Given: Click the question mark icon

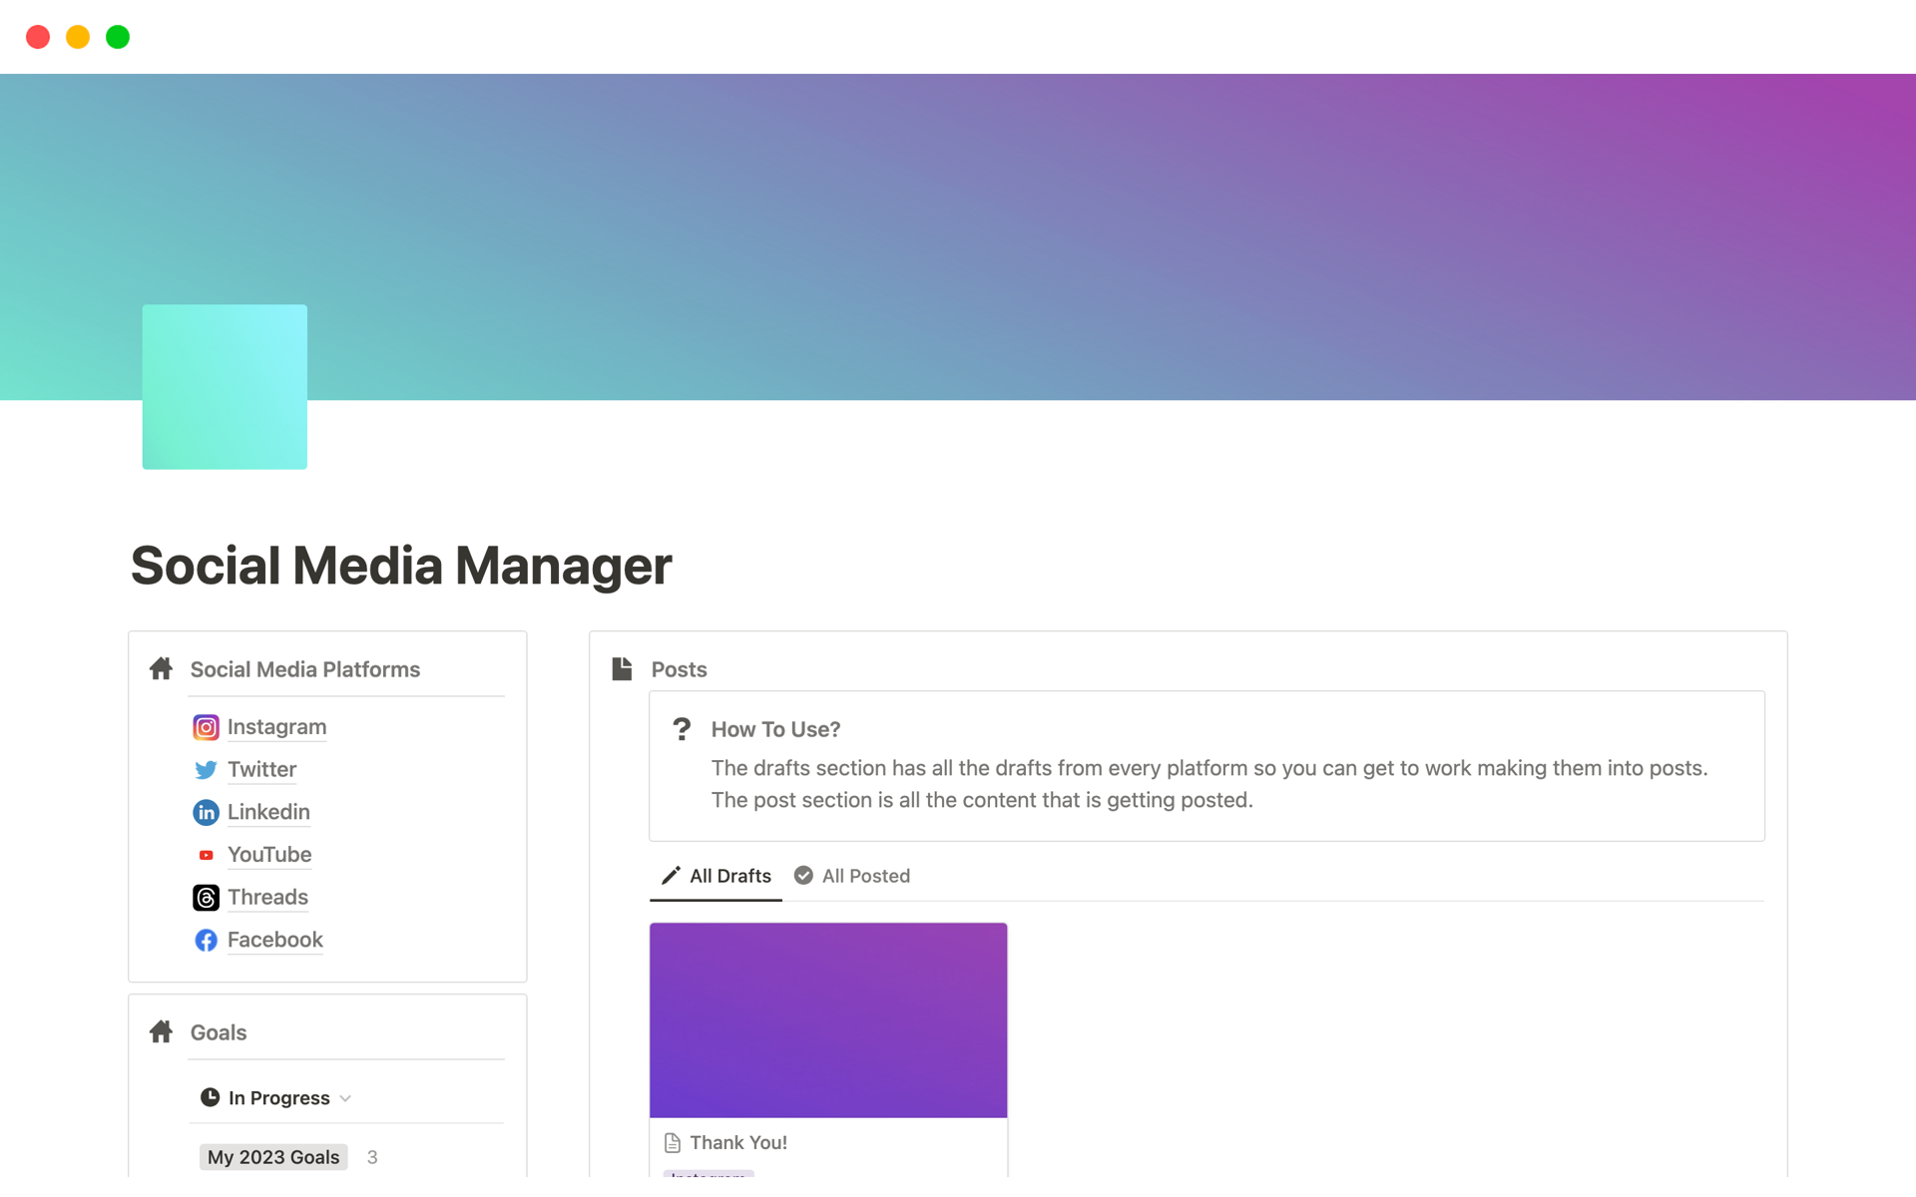Looking at the screenshot, I should click(682, 729).
